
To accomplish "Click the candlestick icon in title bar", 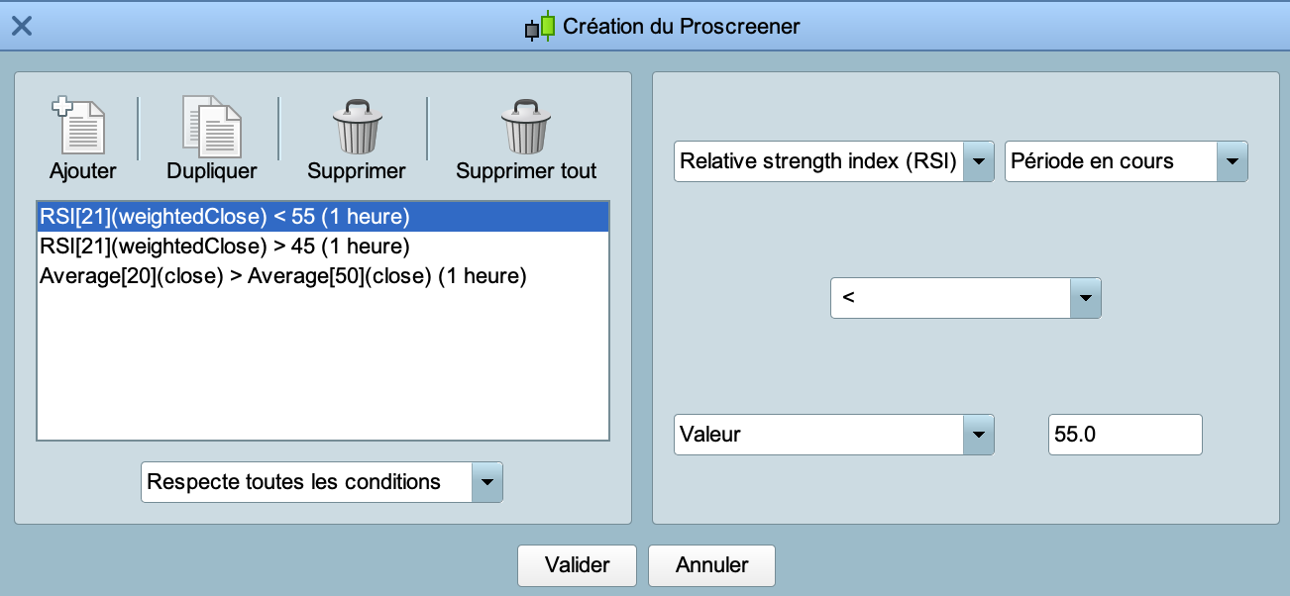I will click(540, 27).
